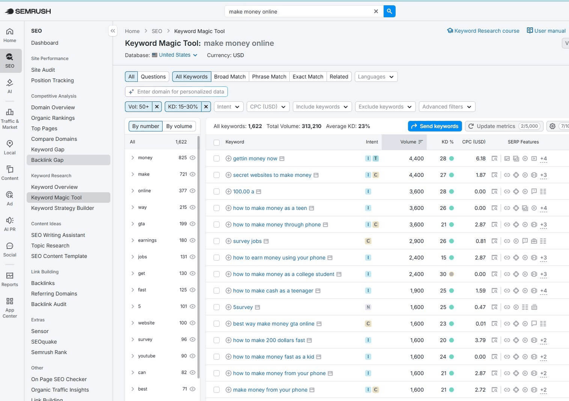This screenshot has height=401, width=569.
Task: Open the AI PR sidebar section
Action: pyautogui.click(x=10, y=224)
